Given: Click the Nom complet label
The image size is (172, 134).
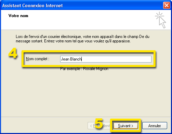Looking at the screenshot, I should pyautogui.click(x=38, y=59).
